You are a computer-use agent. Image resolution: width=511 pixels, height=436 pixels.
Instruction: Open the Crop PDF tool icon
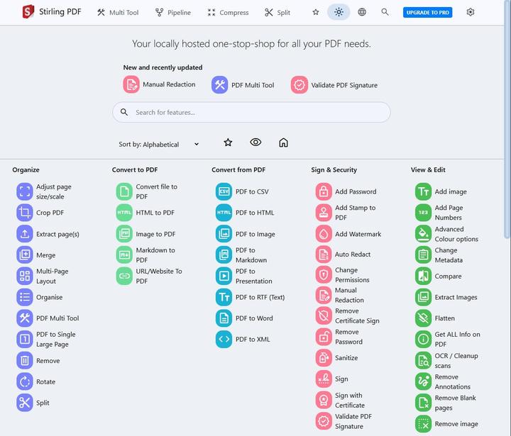click(x=25, y=213)
